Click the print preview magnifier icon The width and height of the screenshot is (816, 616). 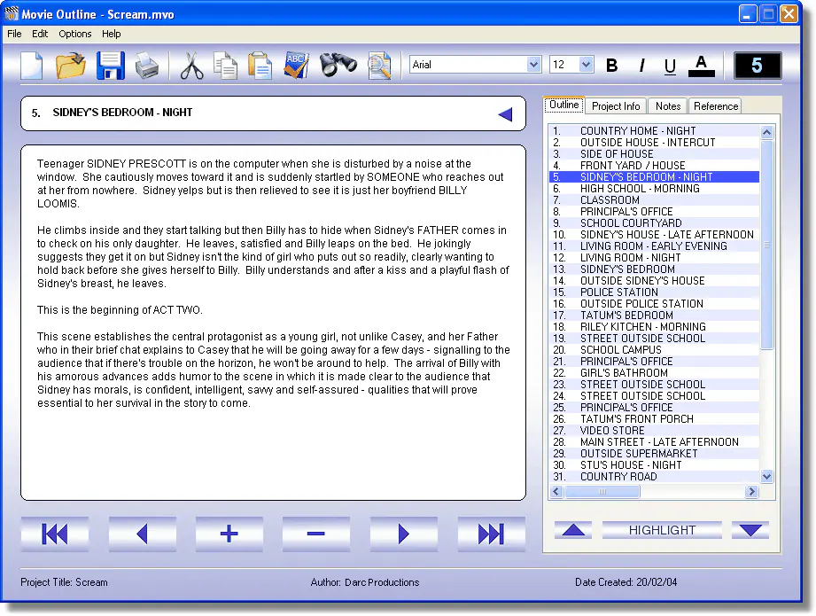coord(379,66)
